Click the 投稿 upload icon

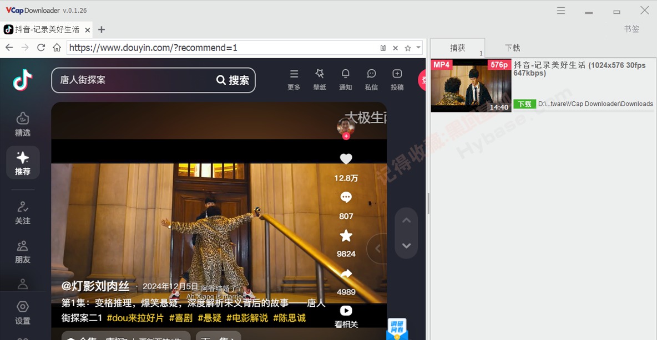coord(397,74)
